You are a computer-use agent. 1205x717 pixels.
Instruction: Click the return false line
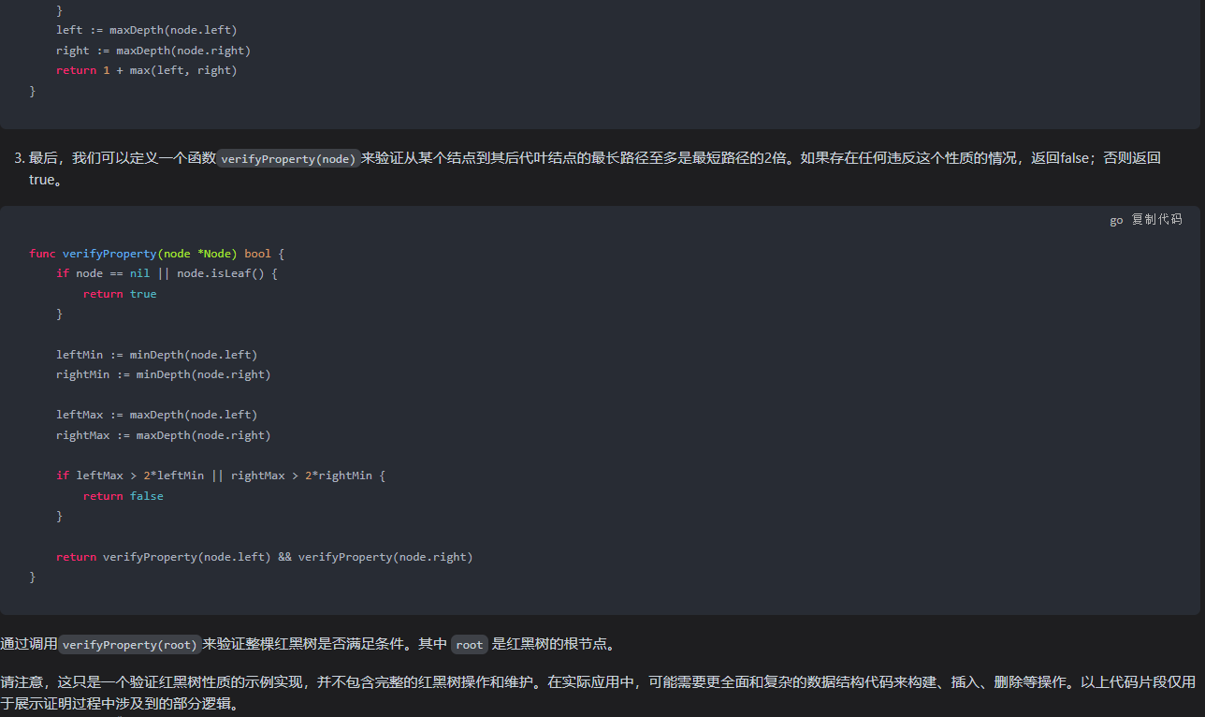[123, 496]
